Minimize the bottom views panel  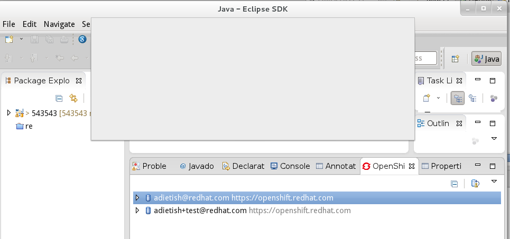pos(477,165)
